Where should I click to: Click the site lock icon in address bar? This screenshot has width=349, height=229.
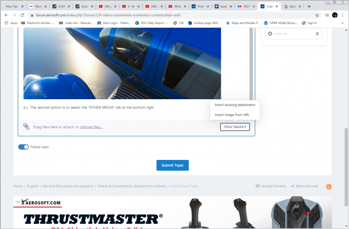tap(32, 15)
